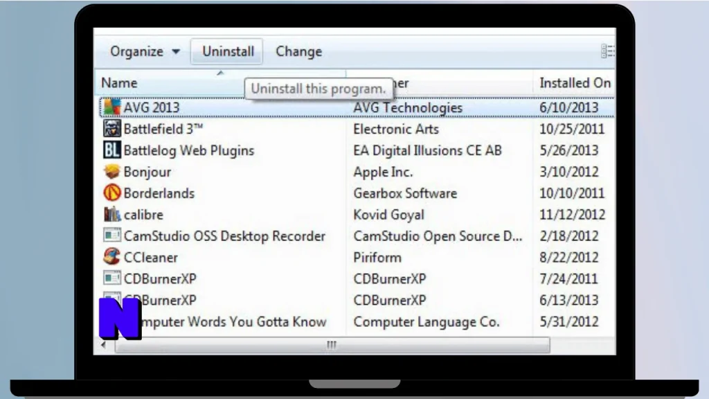Click the 3/10/2012 install date
This screenshot has height=399, width=709.
click(569, 172)
